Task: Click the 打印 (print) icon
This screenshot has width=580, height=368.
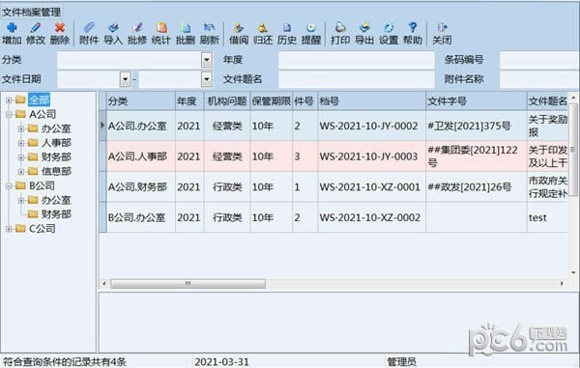Action: pyautogui.click(x=340, y=27)
